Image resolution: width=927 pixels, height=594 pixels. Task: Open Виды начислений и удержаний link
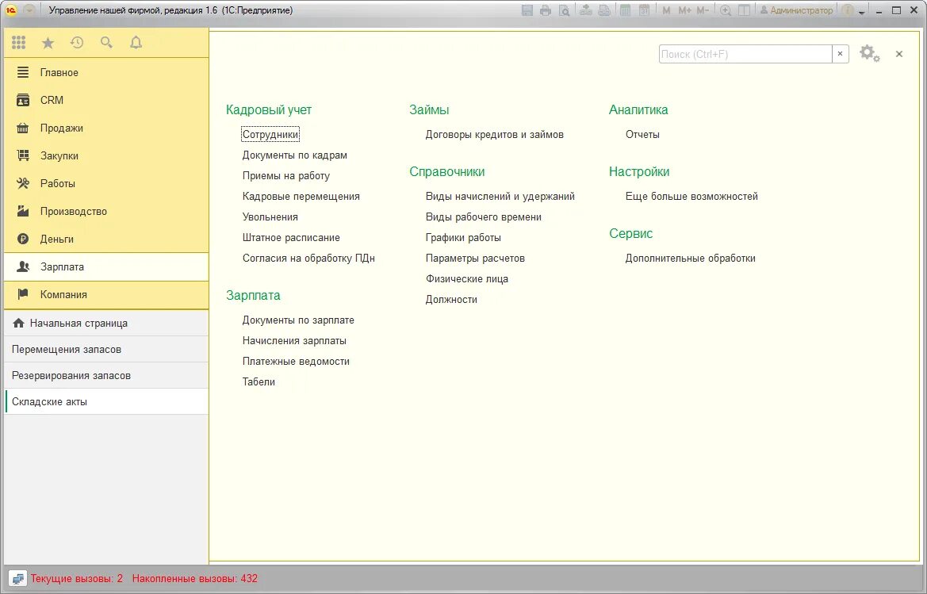(x=500, y=196)
